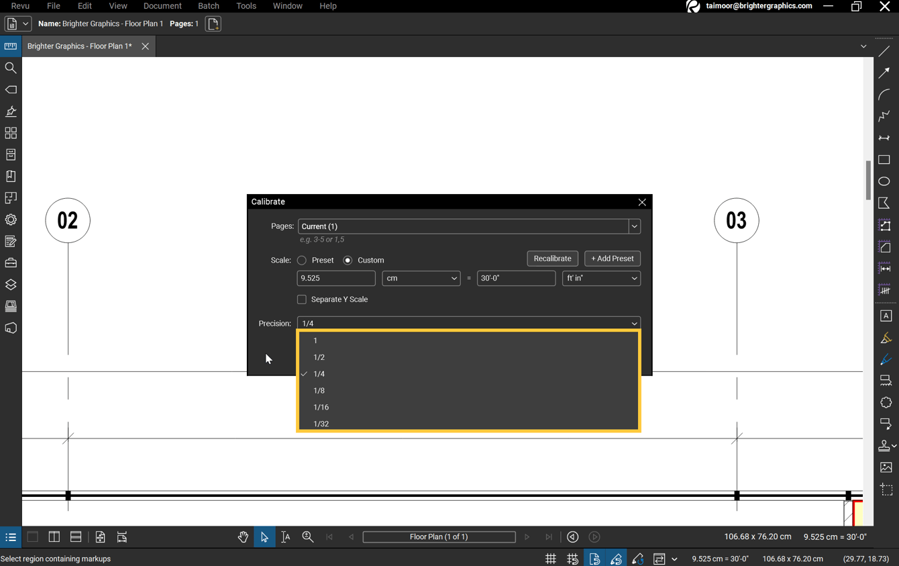Click the Recalibrate button
This screenshot has width=899, height=566.
tap(552, 258)
